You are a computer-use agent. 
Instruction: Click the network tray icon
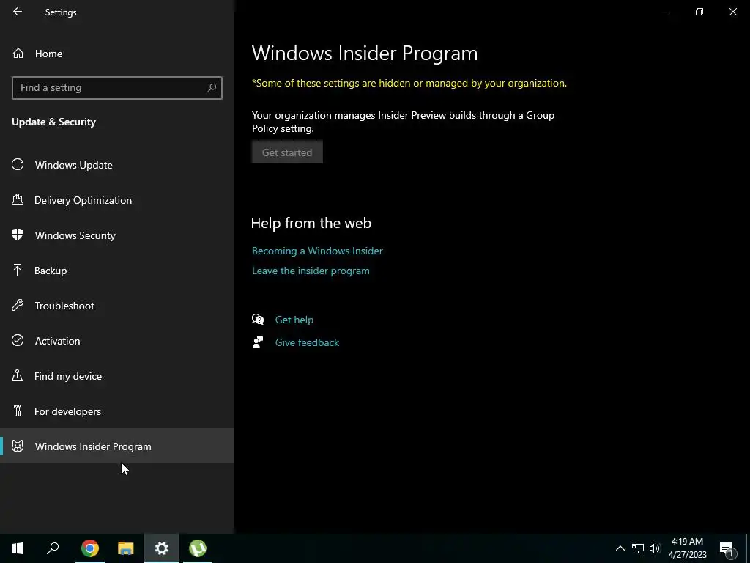(638, 548)
